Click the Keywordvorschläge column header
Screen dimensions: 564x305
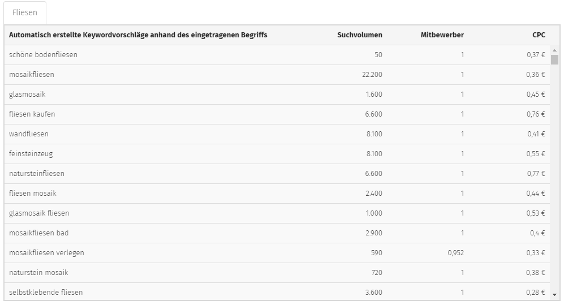138,35
